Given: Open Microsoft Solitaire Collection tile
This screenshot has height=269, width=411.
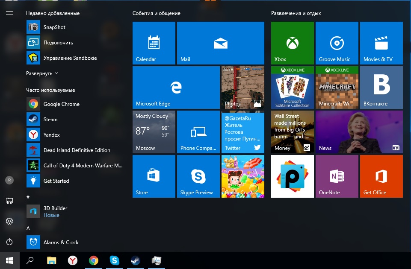Looking at the screenshot, I should pyautogui.click(x=292, y=88).
